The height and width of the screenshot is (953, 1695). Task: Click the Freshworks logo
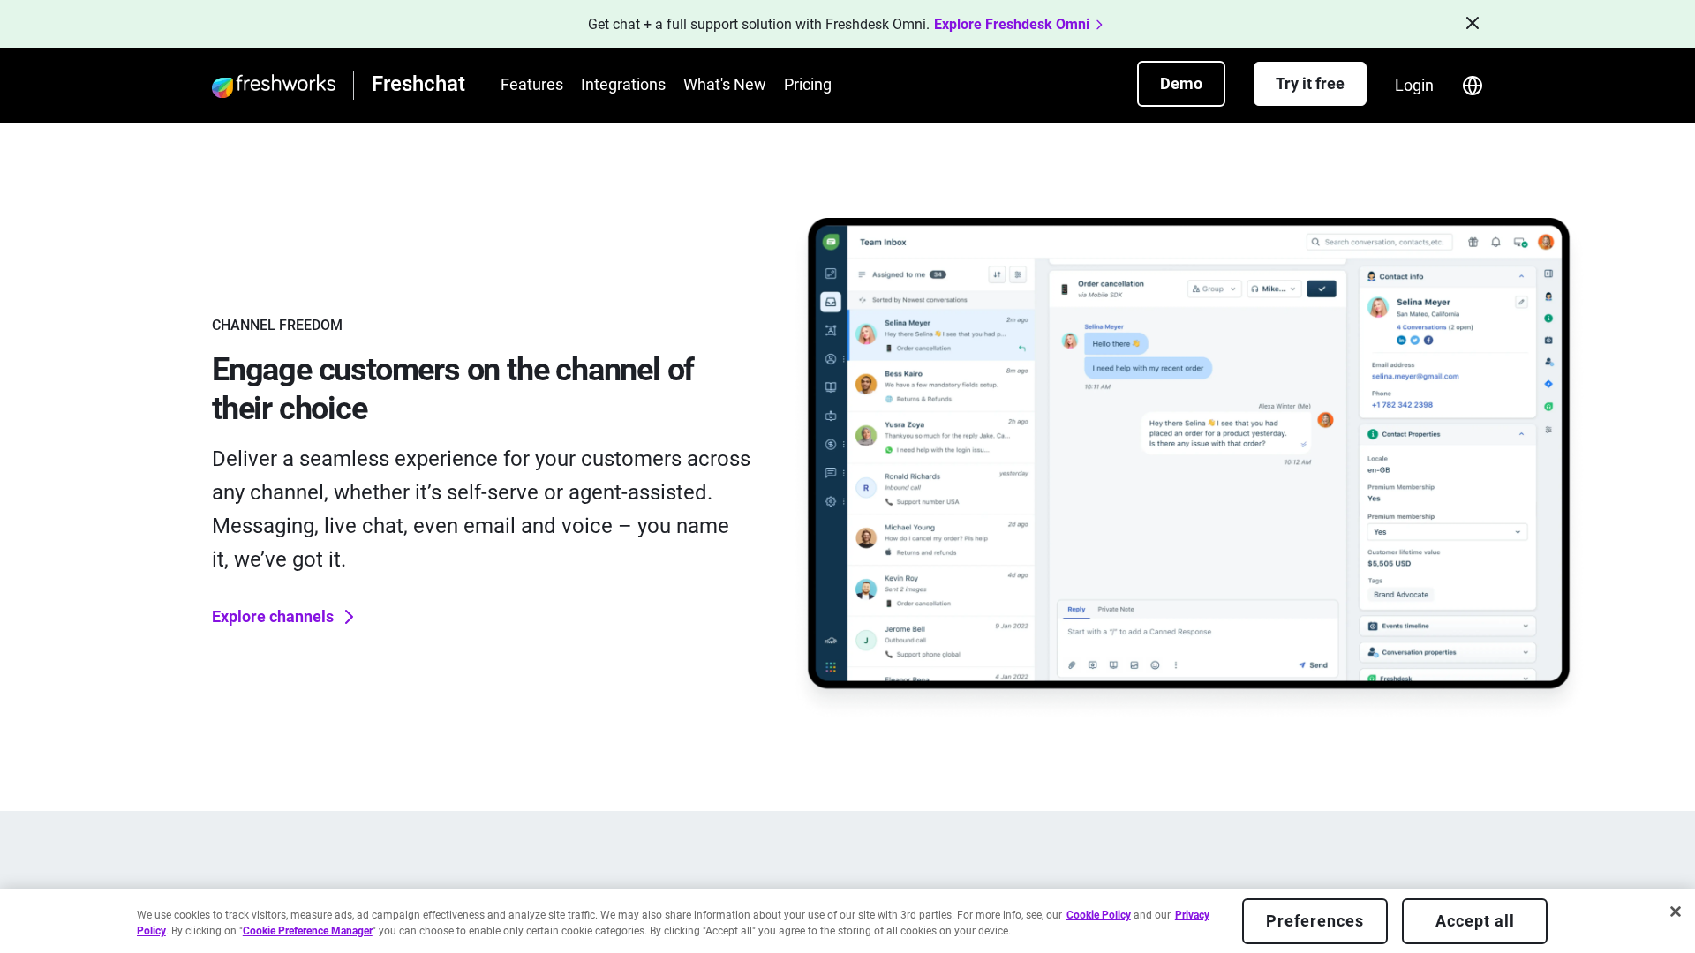(x=274, y=85)
